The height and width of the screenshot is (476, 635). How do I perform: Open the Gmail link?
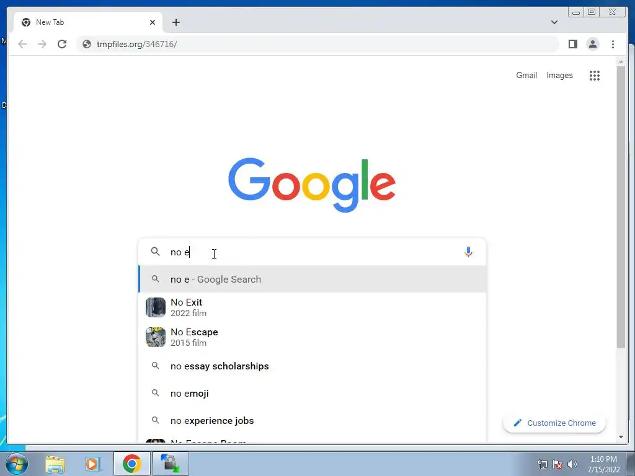[526, 75]
